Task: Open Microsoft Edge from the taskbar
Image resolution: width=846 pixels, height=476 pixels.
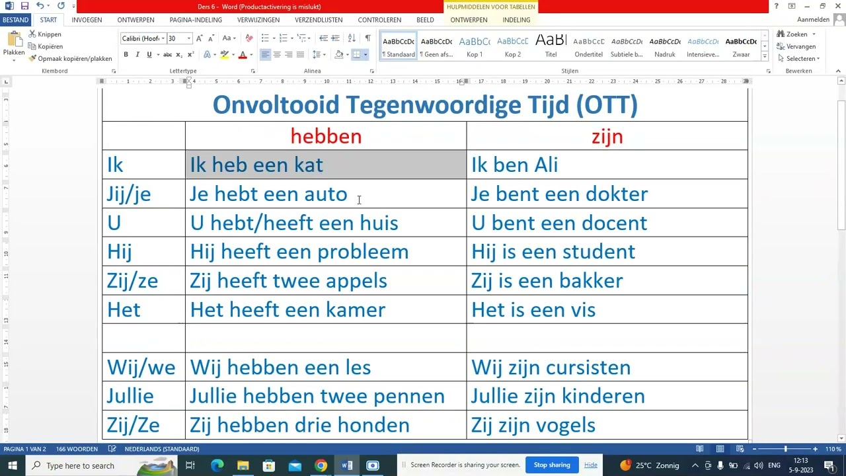Action: (x=217, y=465)
